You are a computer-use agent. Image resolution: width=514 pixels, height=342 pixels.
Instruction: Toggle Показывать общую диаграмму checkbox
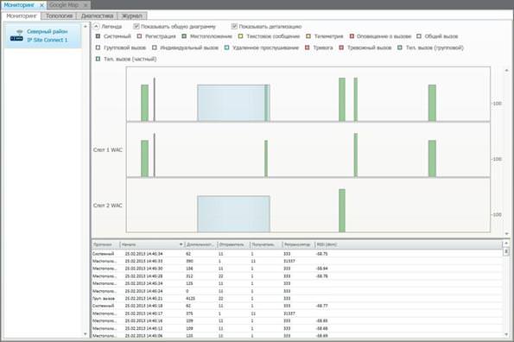point(136,26)
